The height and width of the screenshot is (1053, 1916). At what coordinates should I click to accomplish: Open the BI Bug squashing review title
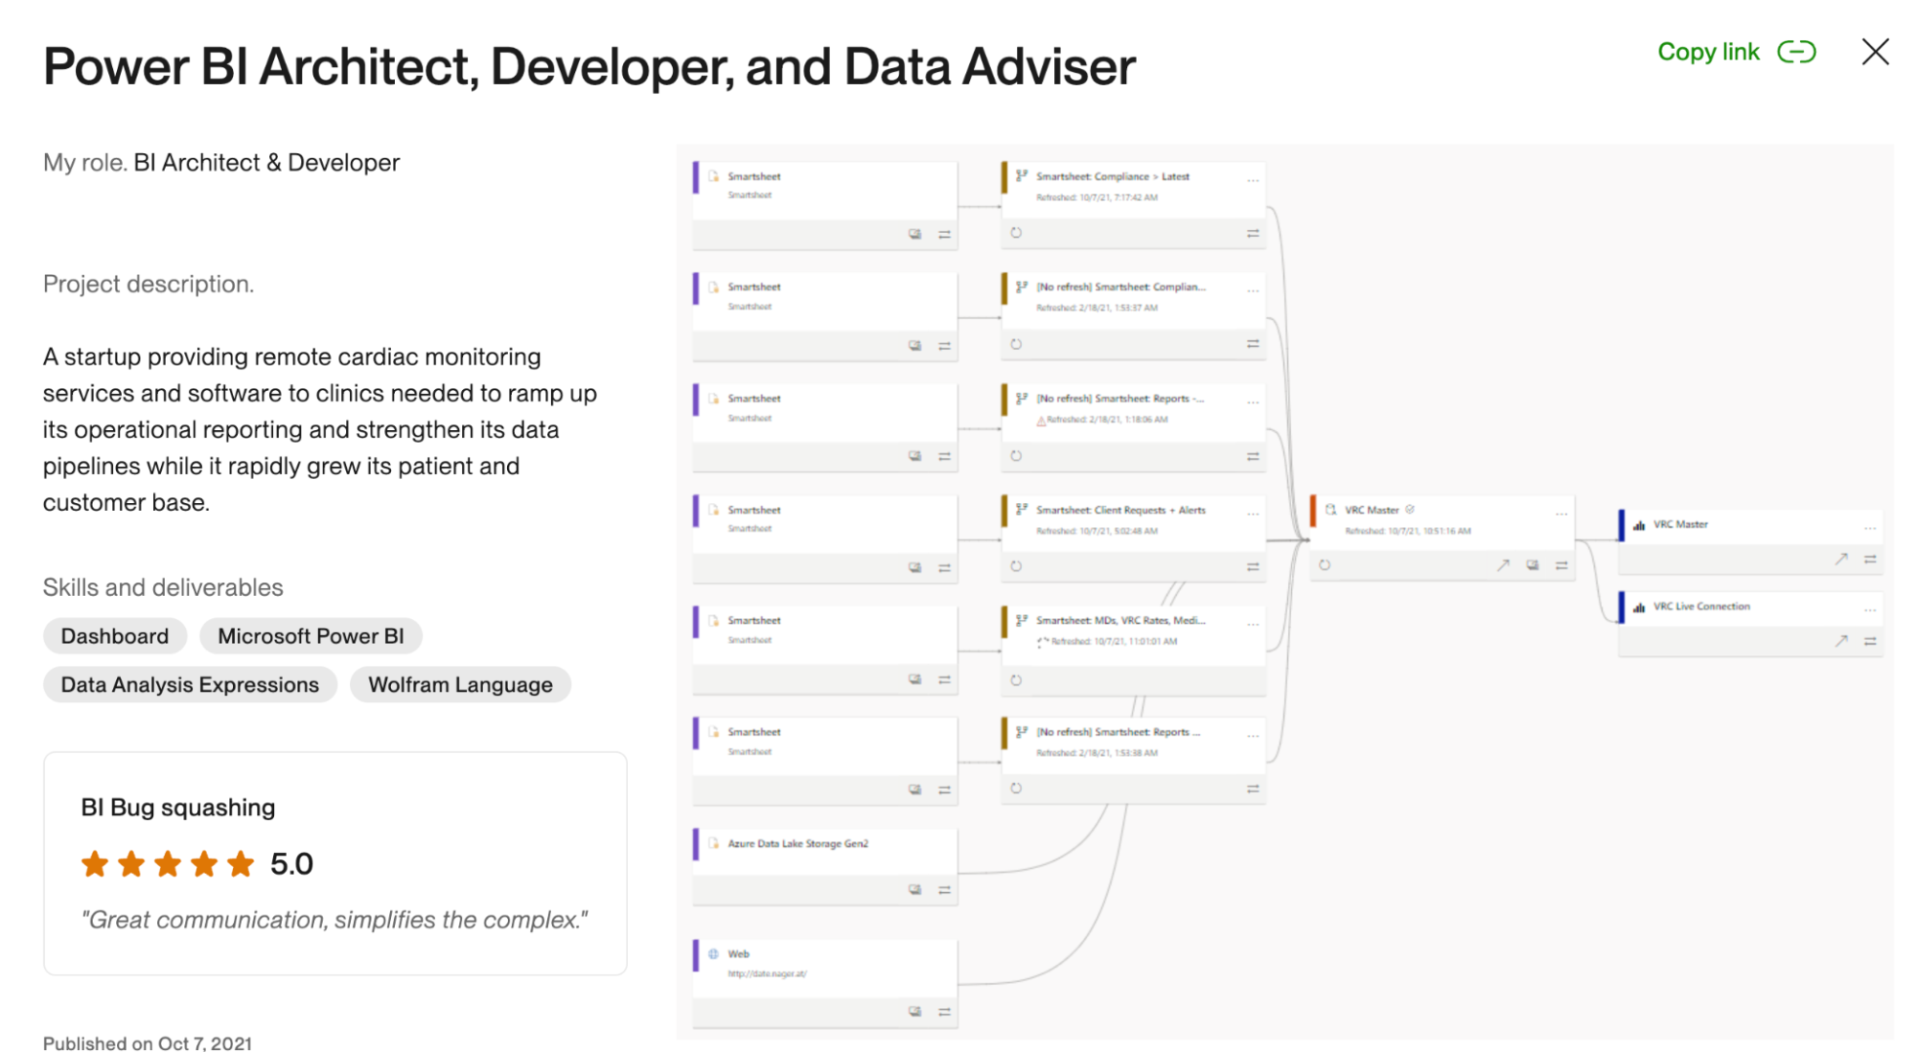click(178, 808)
